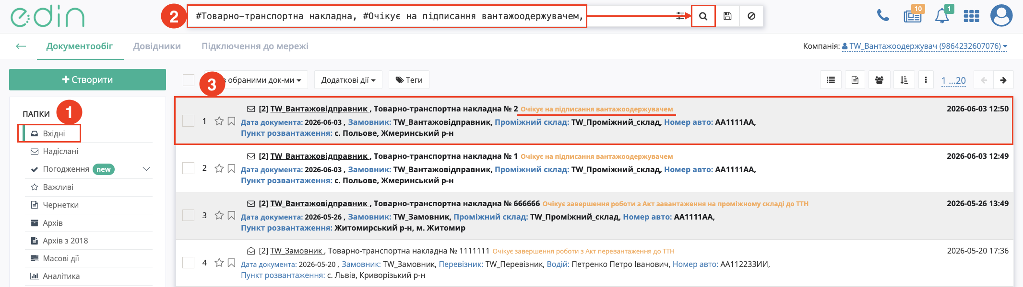Image resolution: width=1023 pixels, height=287 pixels.
Task: Click the Теги button
Action: click(409, 80)
